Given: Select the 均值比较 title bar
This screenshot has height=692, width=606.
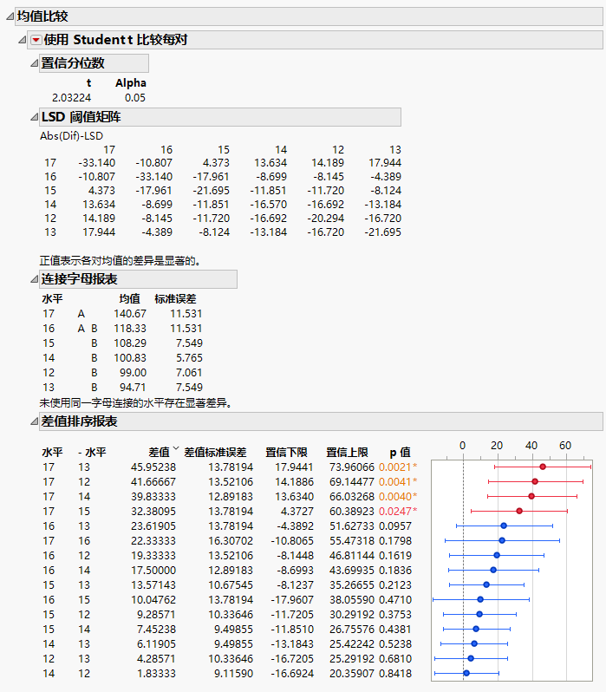Looking at the screenshot, I should point(309,16).
